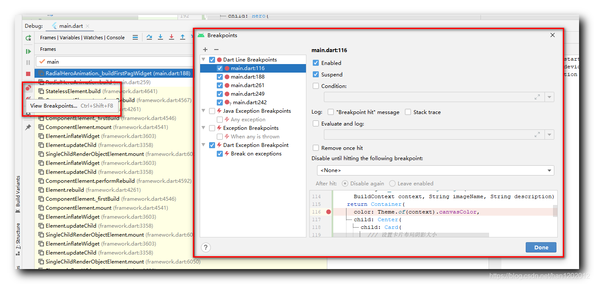Image resolution: width=594 pixels, height=284 pixels.
Task: Toggle checkbox for main.dart:188 breakpoint
Action: [220, 77]
